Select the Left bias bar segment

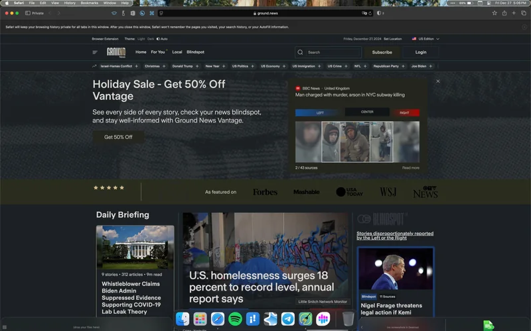pos(320,113)
